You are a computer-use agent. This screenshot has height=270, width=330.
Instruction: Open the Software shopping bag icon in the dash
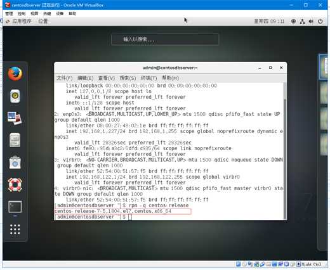coord(15,162)
